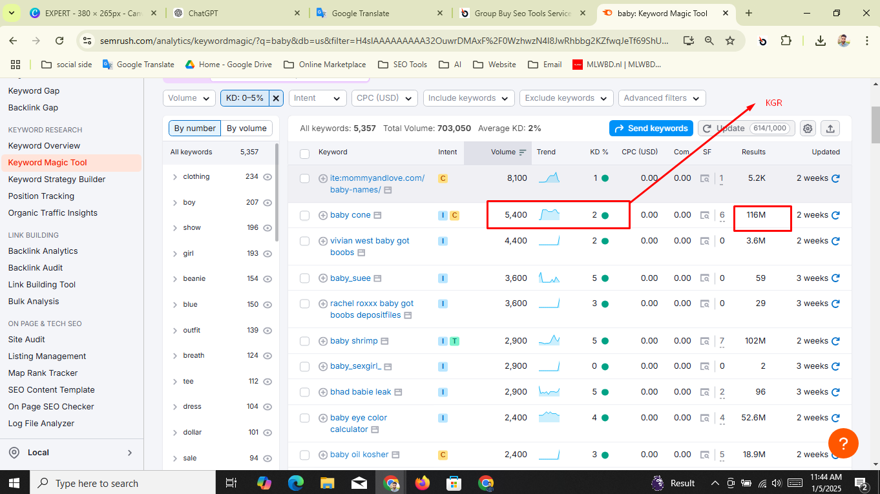880x494 pixels.
Task: Open Keyword Overview in sidebar
Action: click(44, 146)
